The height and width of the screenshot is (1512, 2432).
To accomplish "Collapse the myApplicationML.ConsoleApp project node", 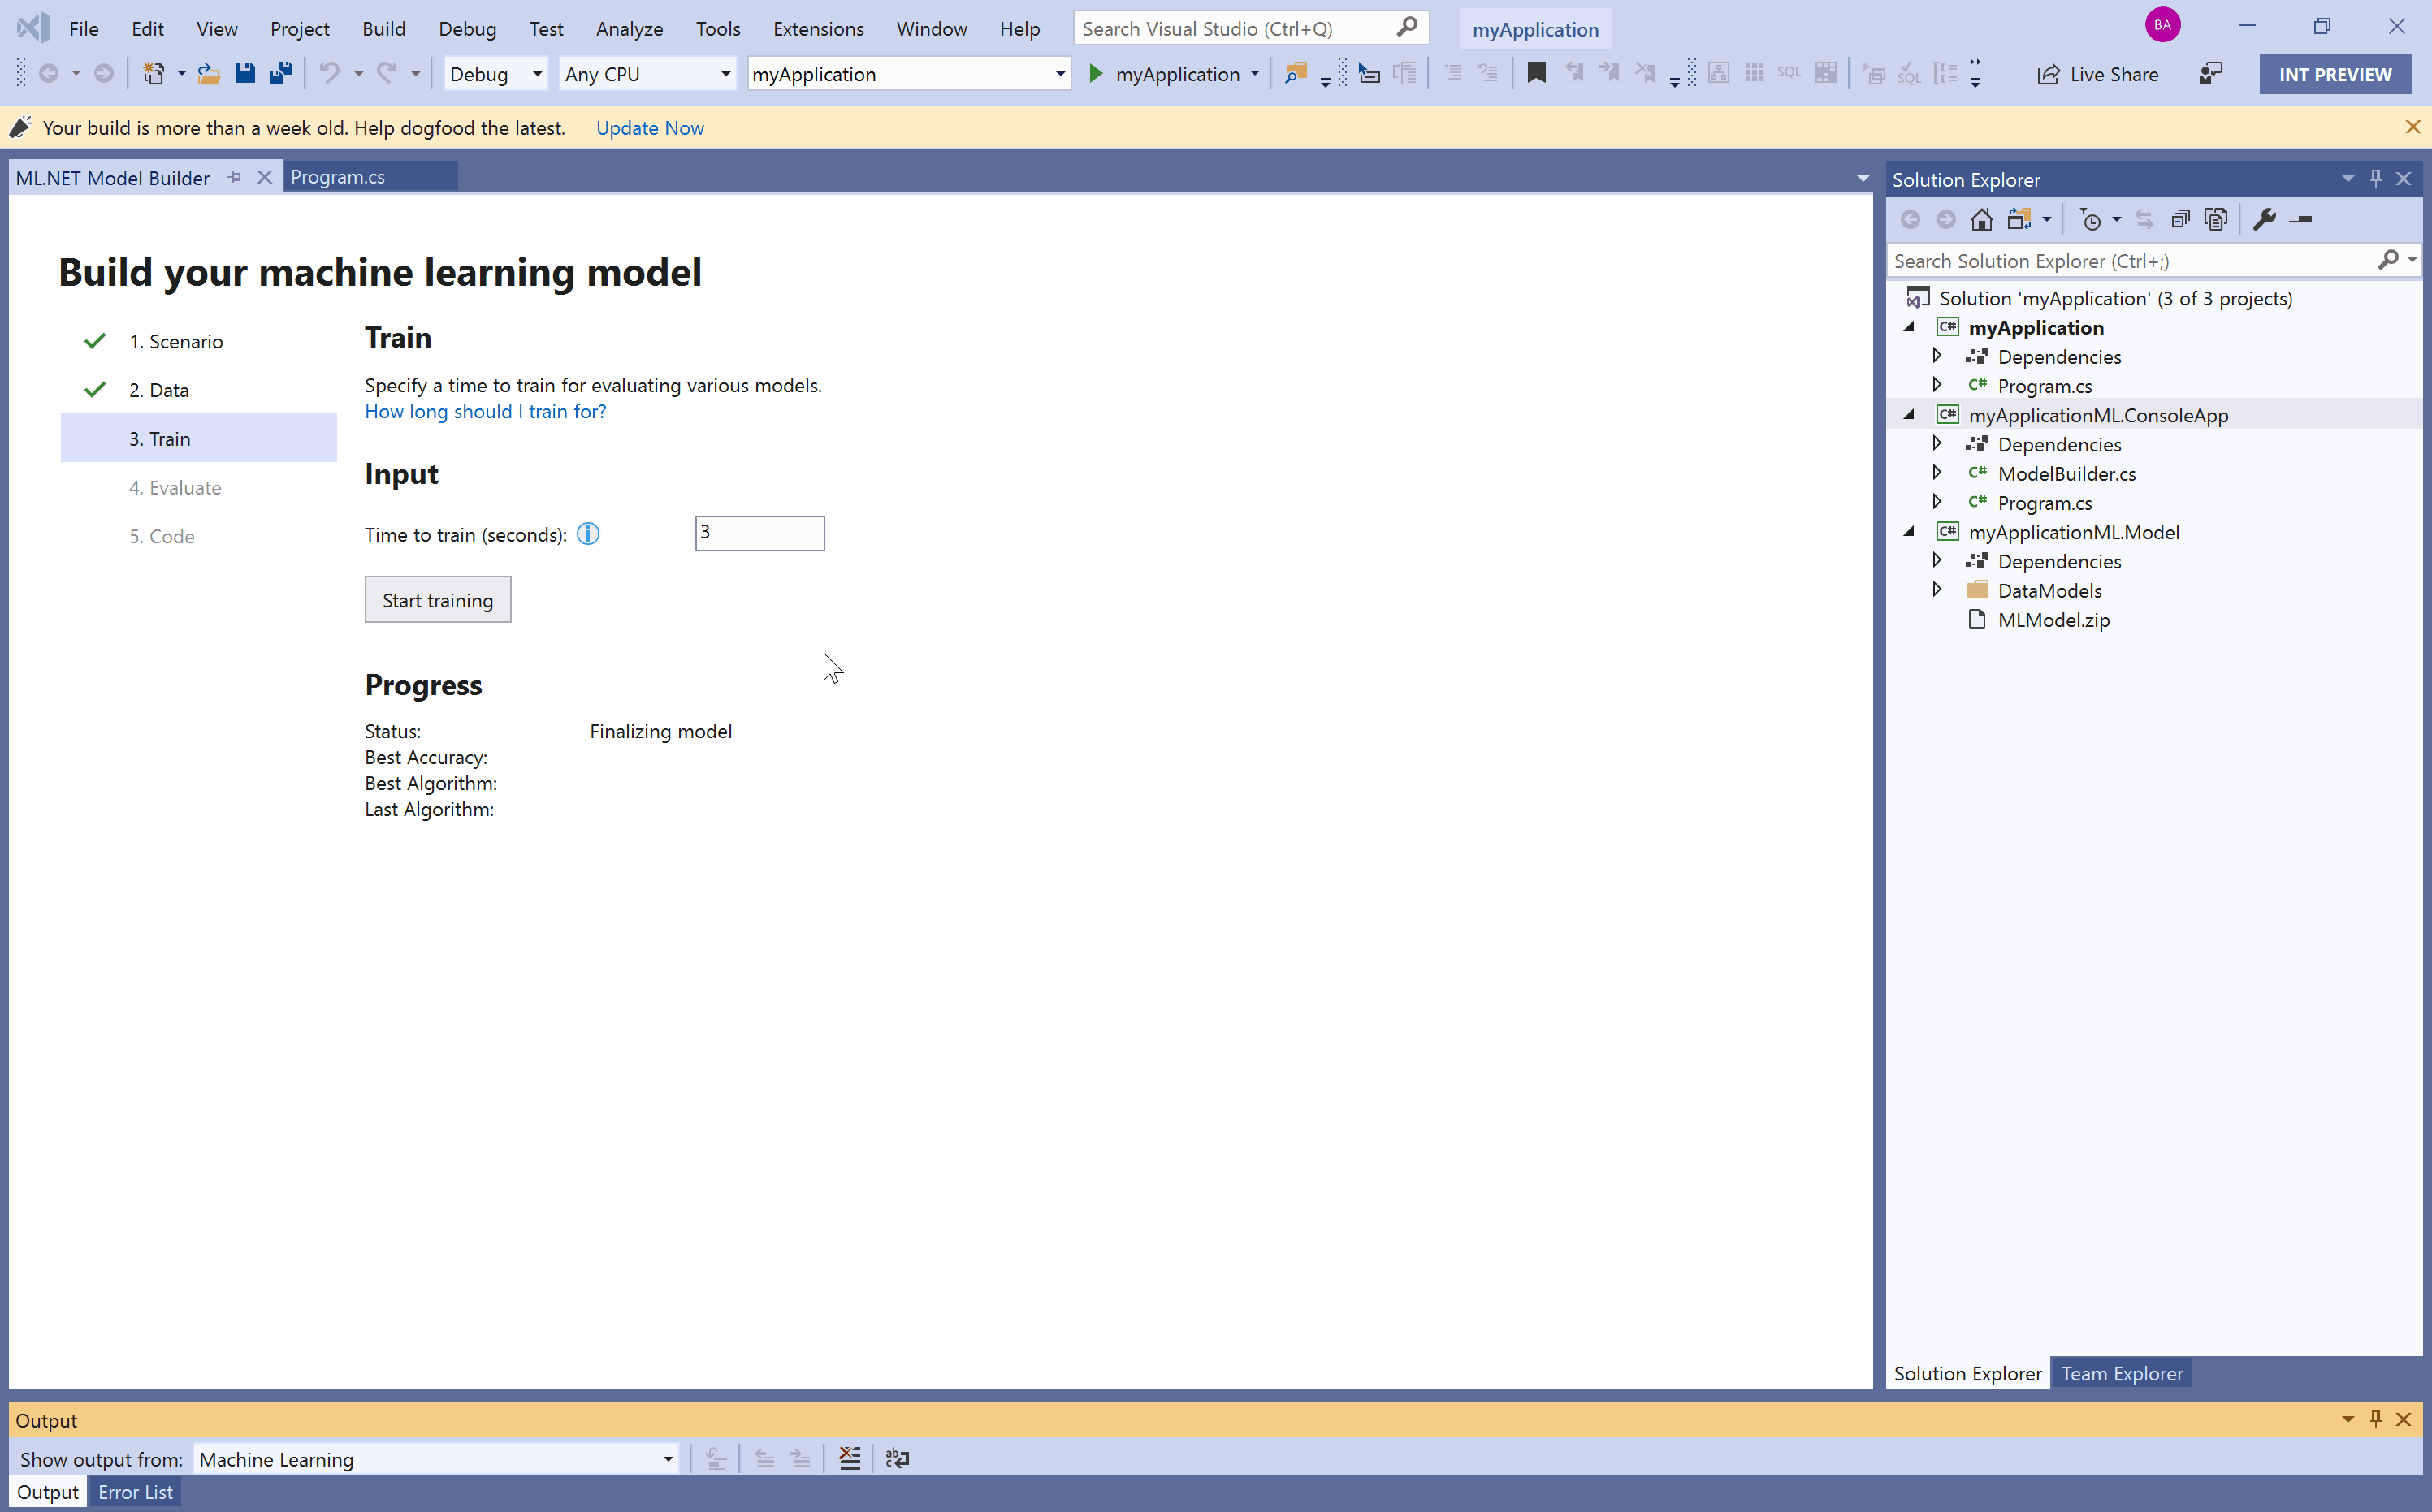I will (1909, 414).
